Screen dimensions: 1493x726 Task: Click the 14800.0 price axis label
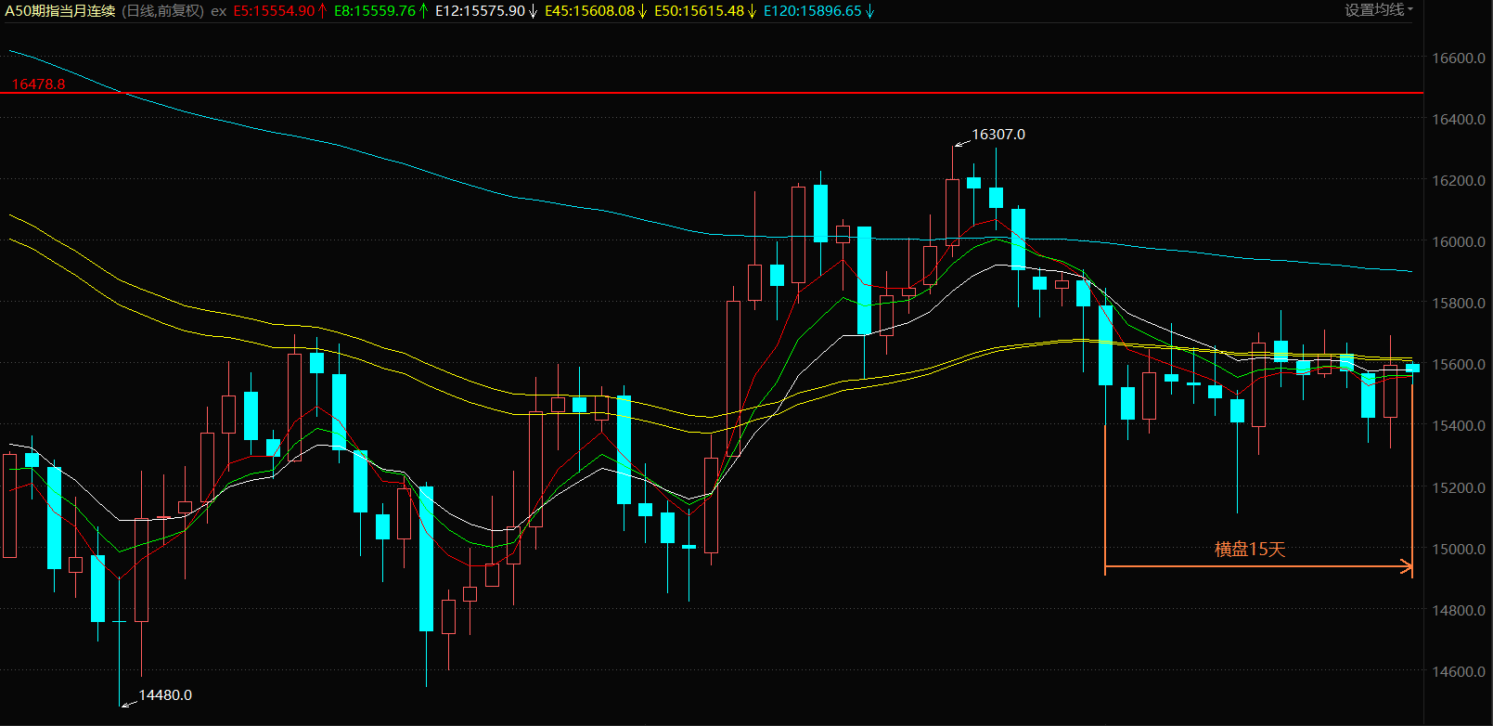click(x=1459, y=610)
